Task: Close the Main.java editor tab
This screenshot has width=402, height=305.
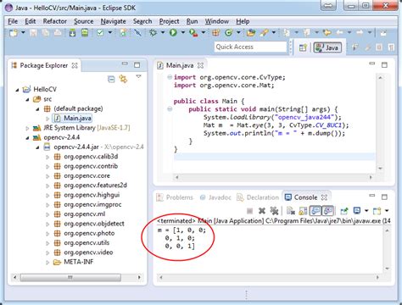Action: tap(200, 65)
